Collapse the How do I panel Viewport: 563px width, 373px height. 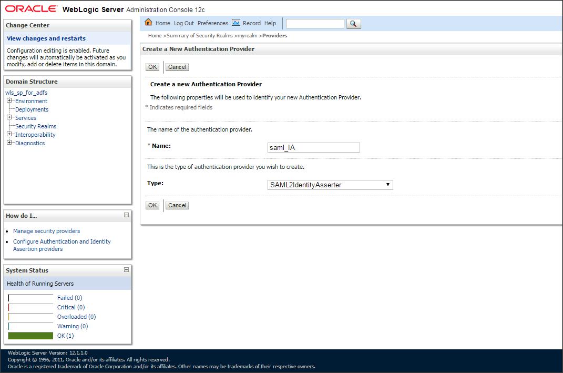[126, 215]
